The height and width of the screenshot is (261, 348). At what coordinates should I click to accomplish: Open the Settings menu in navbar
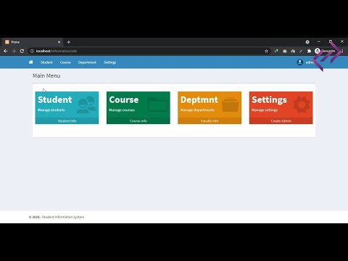[x=109, y=62]
